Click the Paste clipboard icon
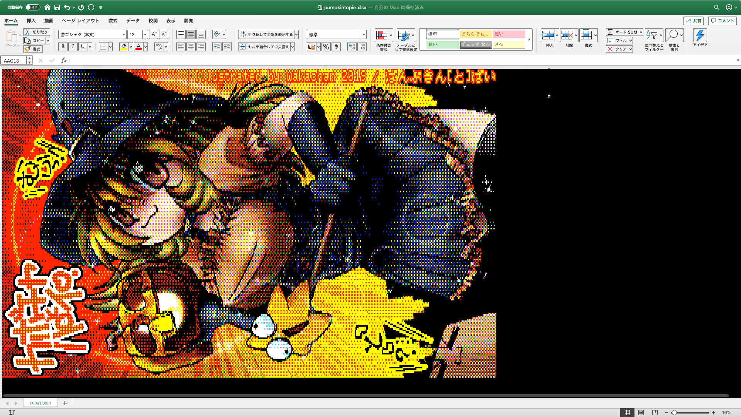741x417 pixels. [12, 36]
